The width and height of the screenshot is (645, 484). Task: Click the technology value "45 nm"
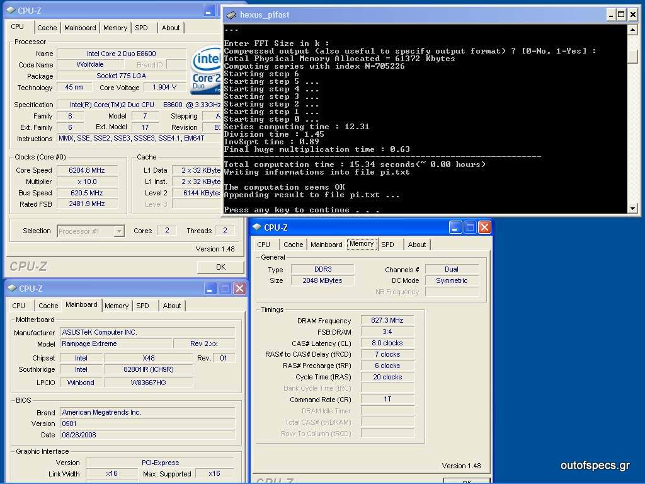(74, 87)
